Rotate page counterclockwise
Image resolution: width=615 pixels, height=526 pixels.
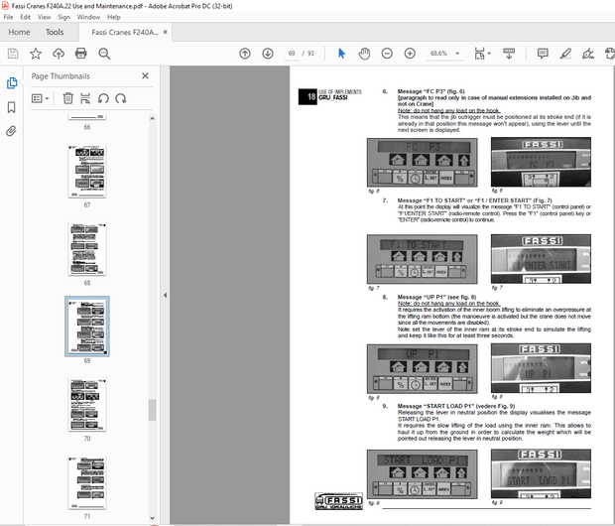pyautogui.click(x=103, y=98)
